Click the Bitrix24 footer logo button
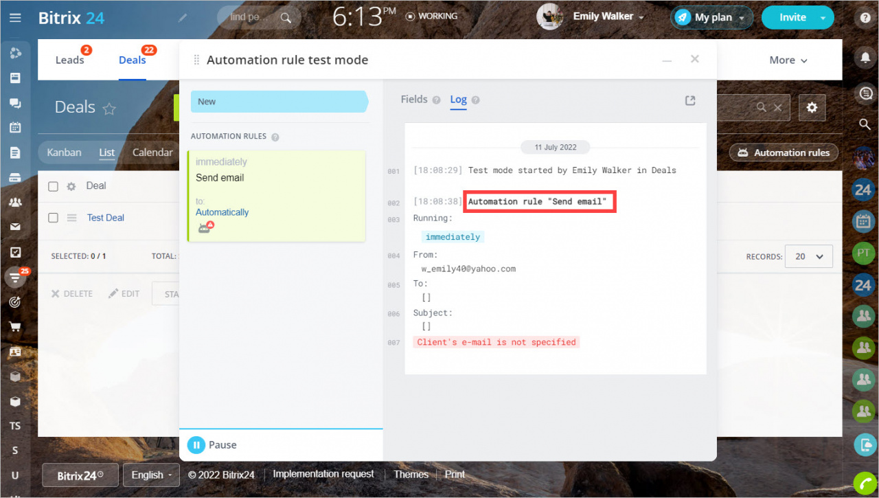The image size is (879, 498). click(80, 475)
